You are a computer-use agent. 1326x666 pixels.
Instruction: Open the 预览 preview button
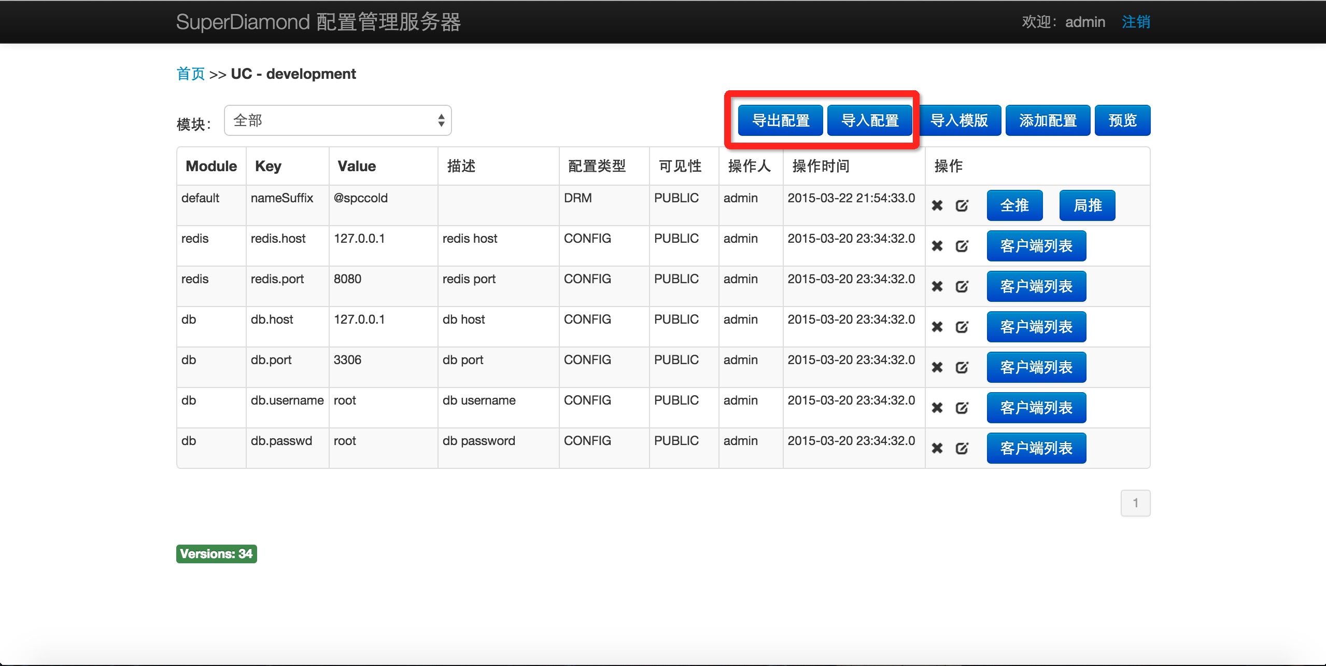pos(1122,120)
